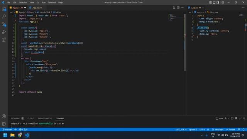Screen dimensions: 247x139
Task: Open More Actions for right editor group
Action: click(243, 8)
